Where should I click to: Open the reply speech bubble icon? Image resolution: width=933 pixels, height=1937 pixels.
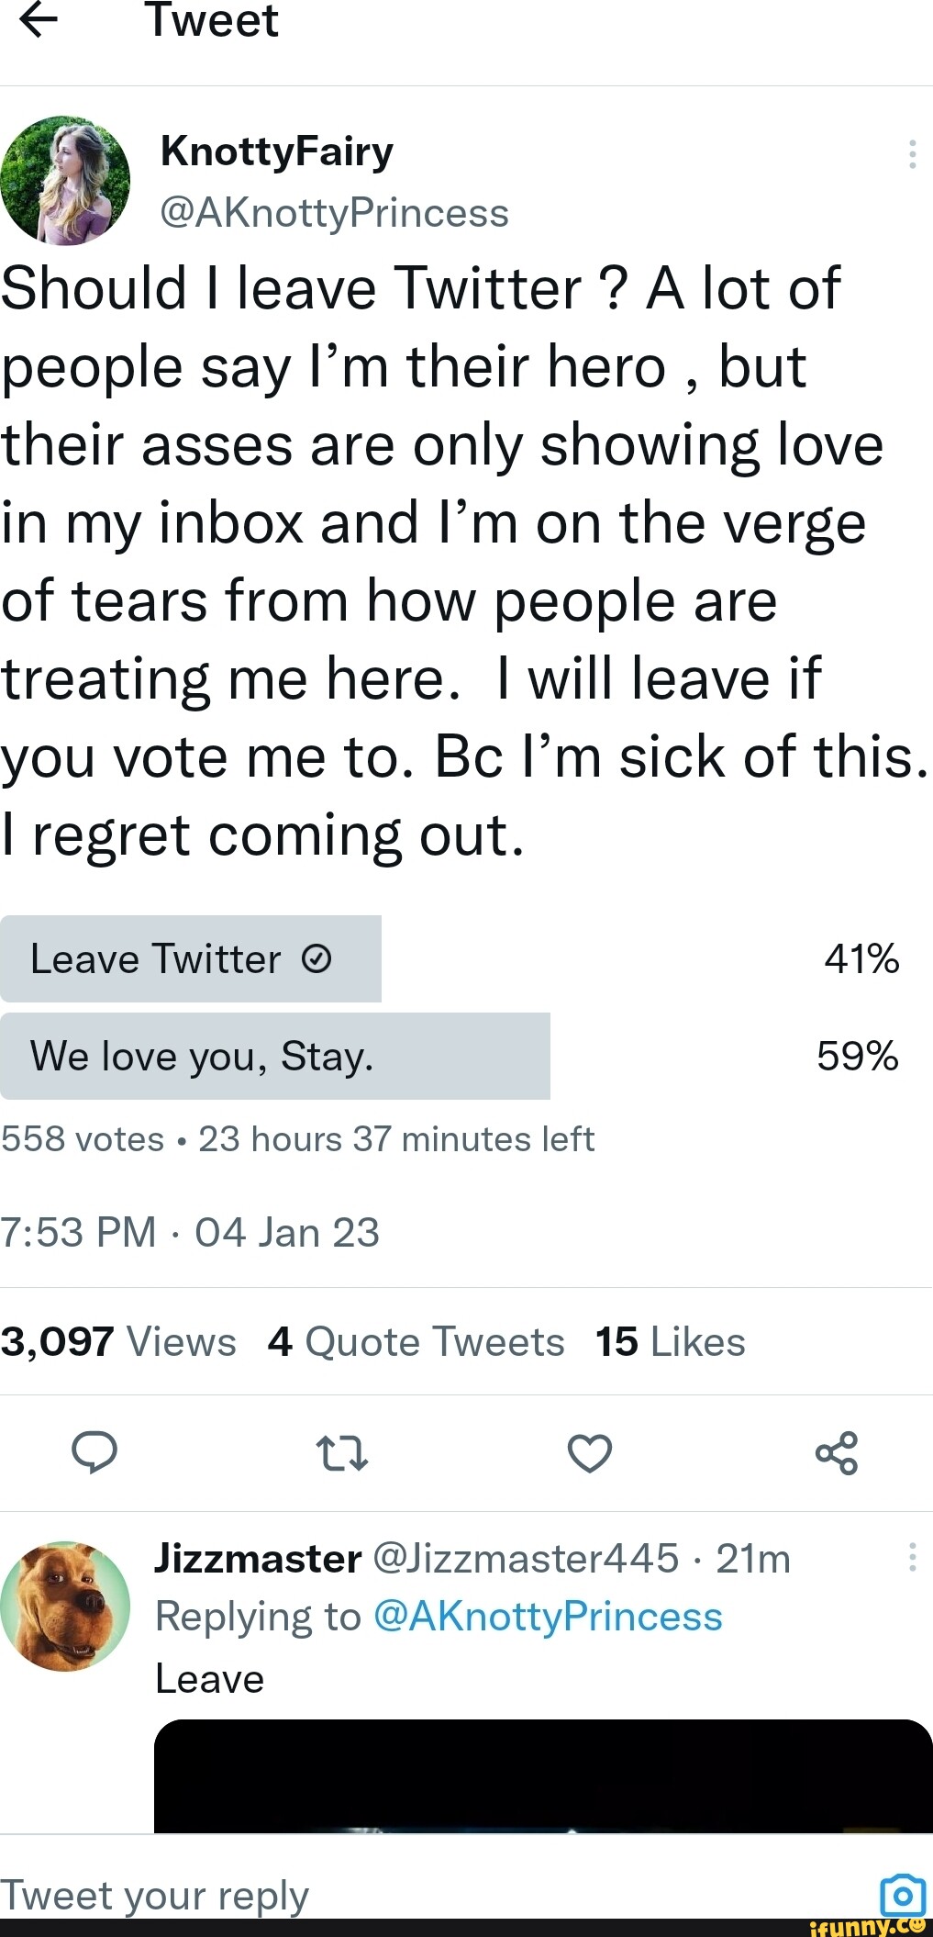point(94,1452)
